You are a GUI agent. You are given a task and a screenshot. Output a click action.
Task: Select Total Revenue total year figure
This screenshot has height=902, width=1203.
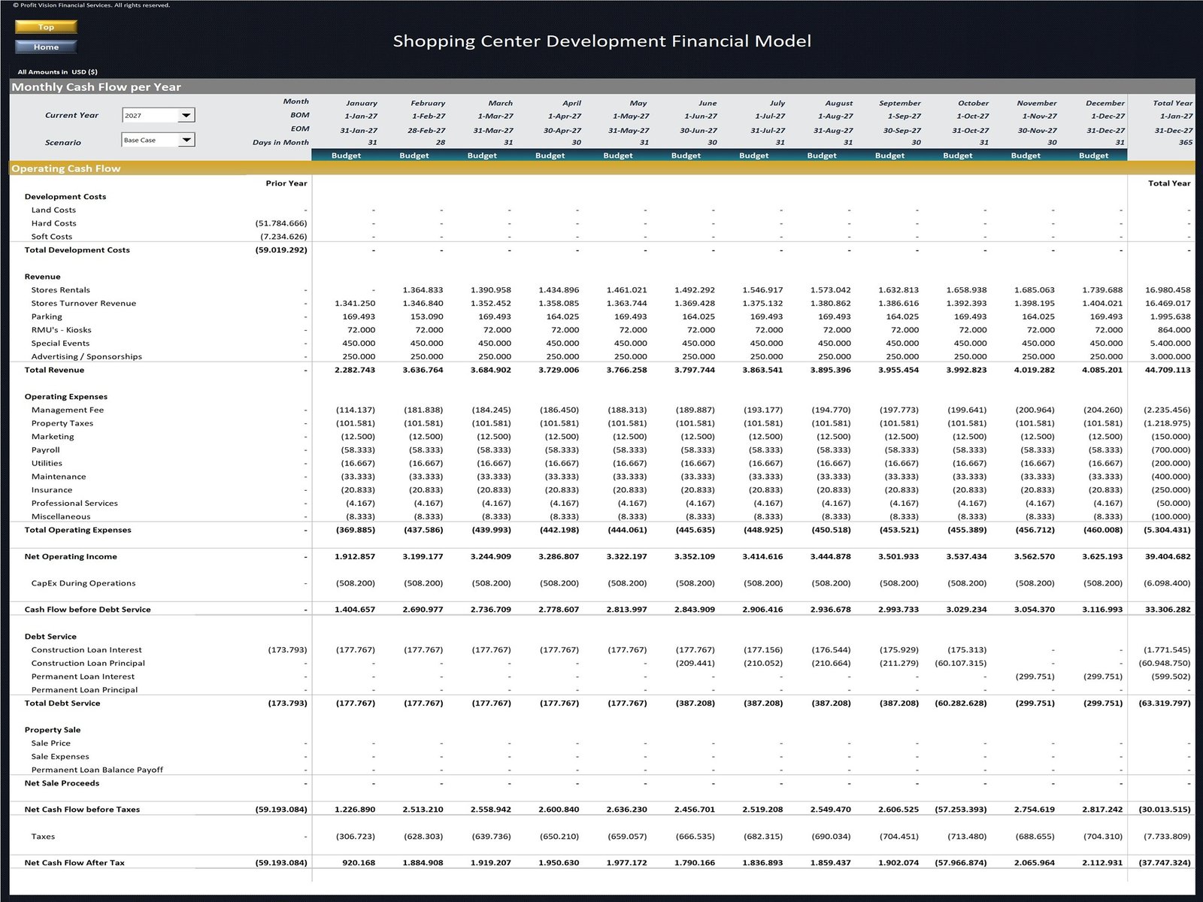(x=1167, y=370)
